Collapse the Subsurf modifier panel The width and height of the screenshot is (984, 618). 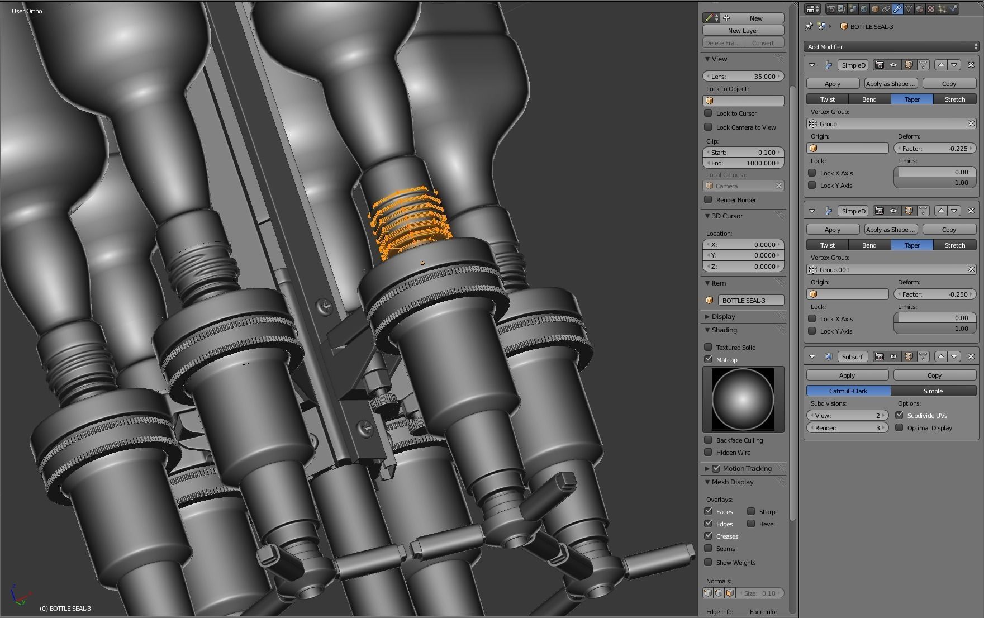[x=812, y=357]
